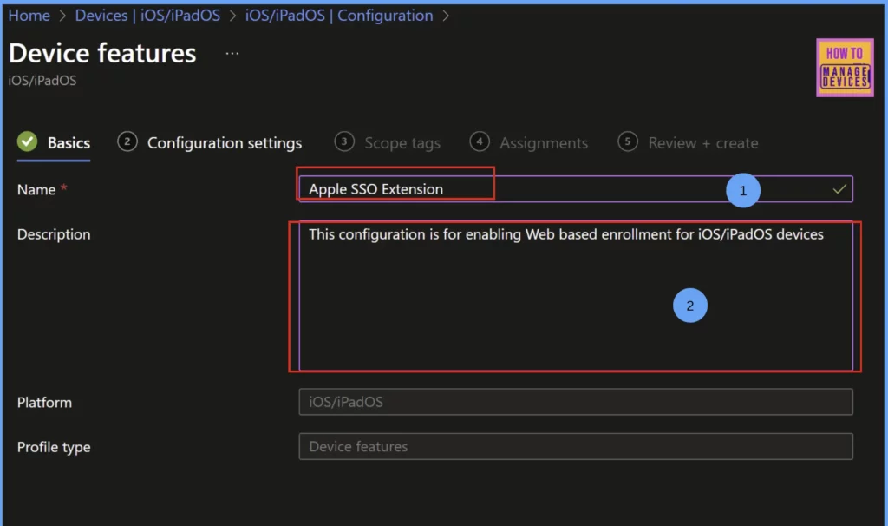
Task: Open the Home breadcrumb link
Action: 29,16
